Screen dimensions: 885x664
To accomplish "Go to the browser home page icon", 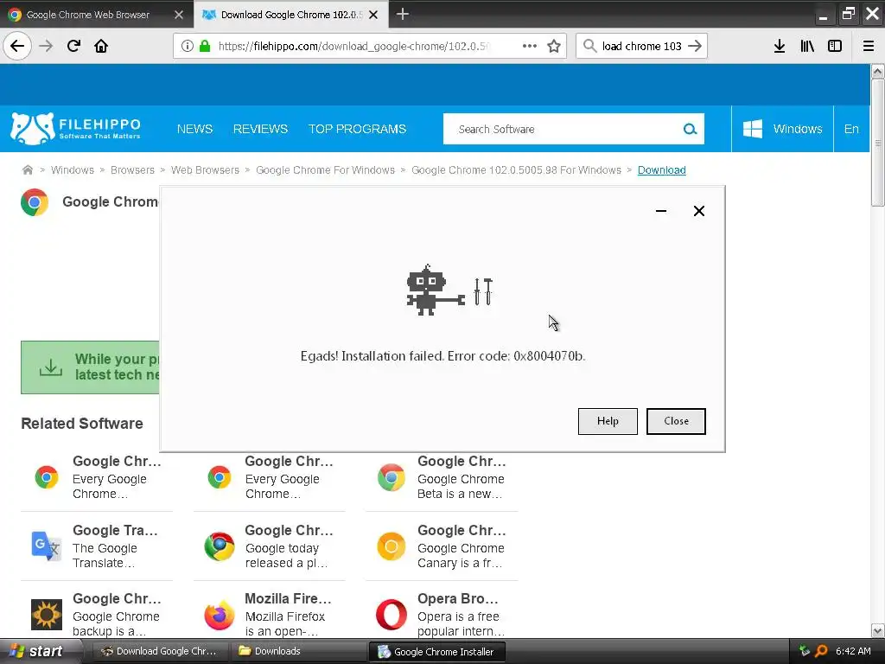I will (101, 46).
